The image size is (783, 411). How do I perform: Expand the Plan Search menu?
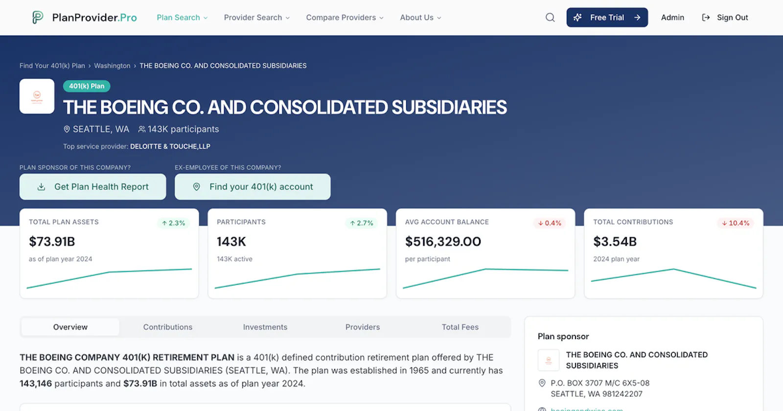182,18
